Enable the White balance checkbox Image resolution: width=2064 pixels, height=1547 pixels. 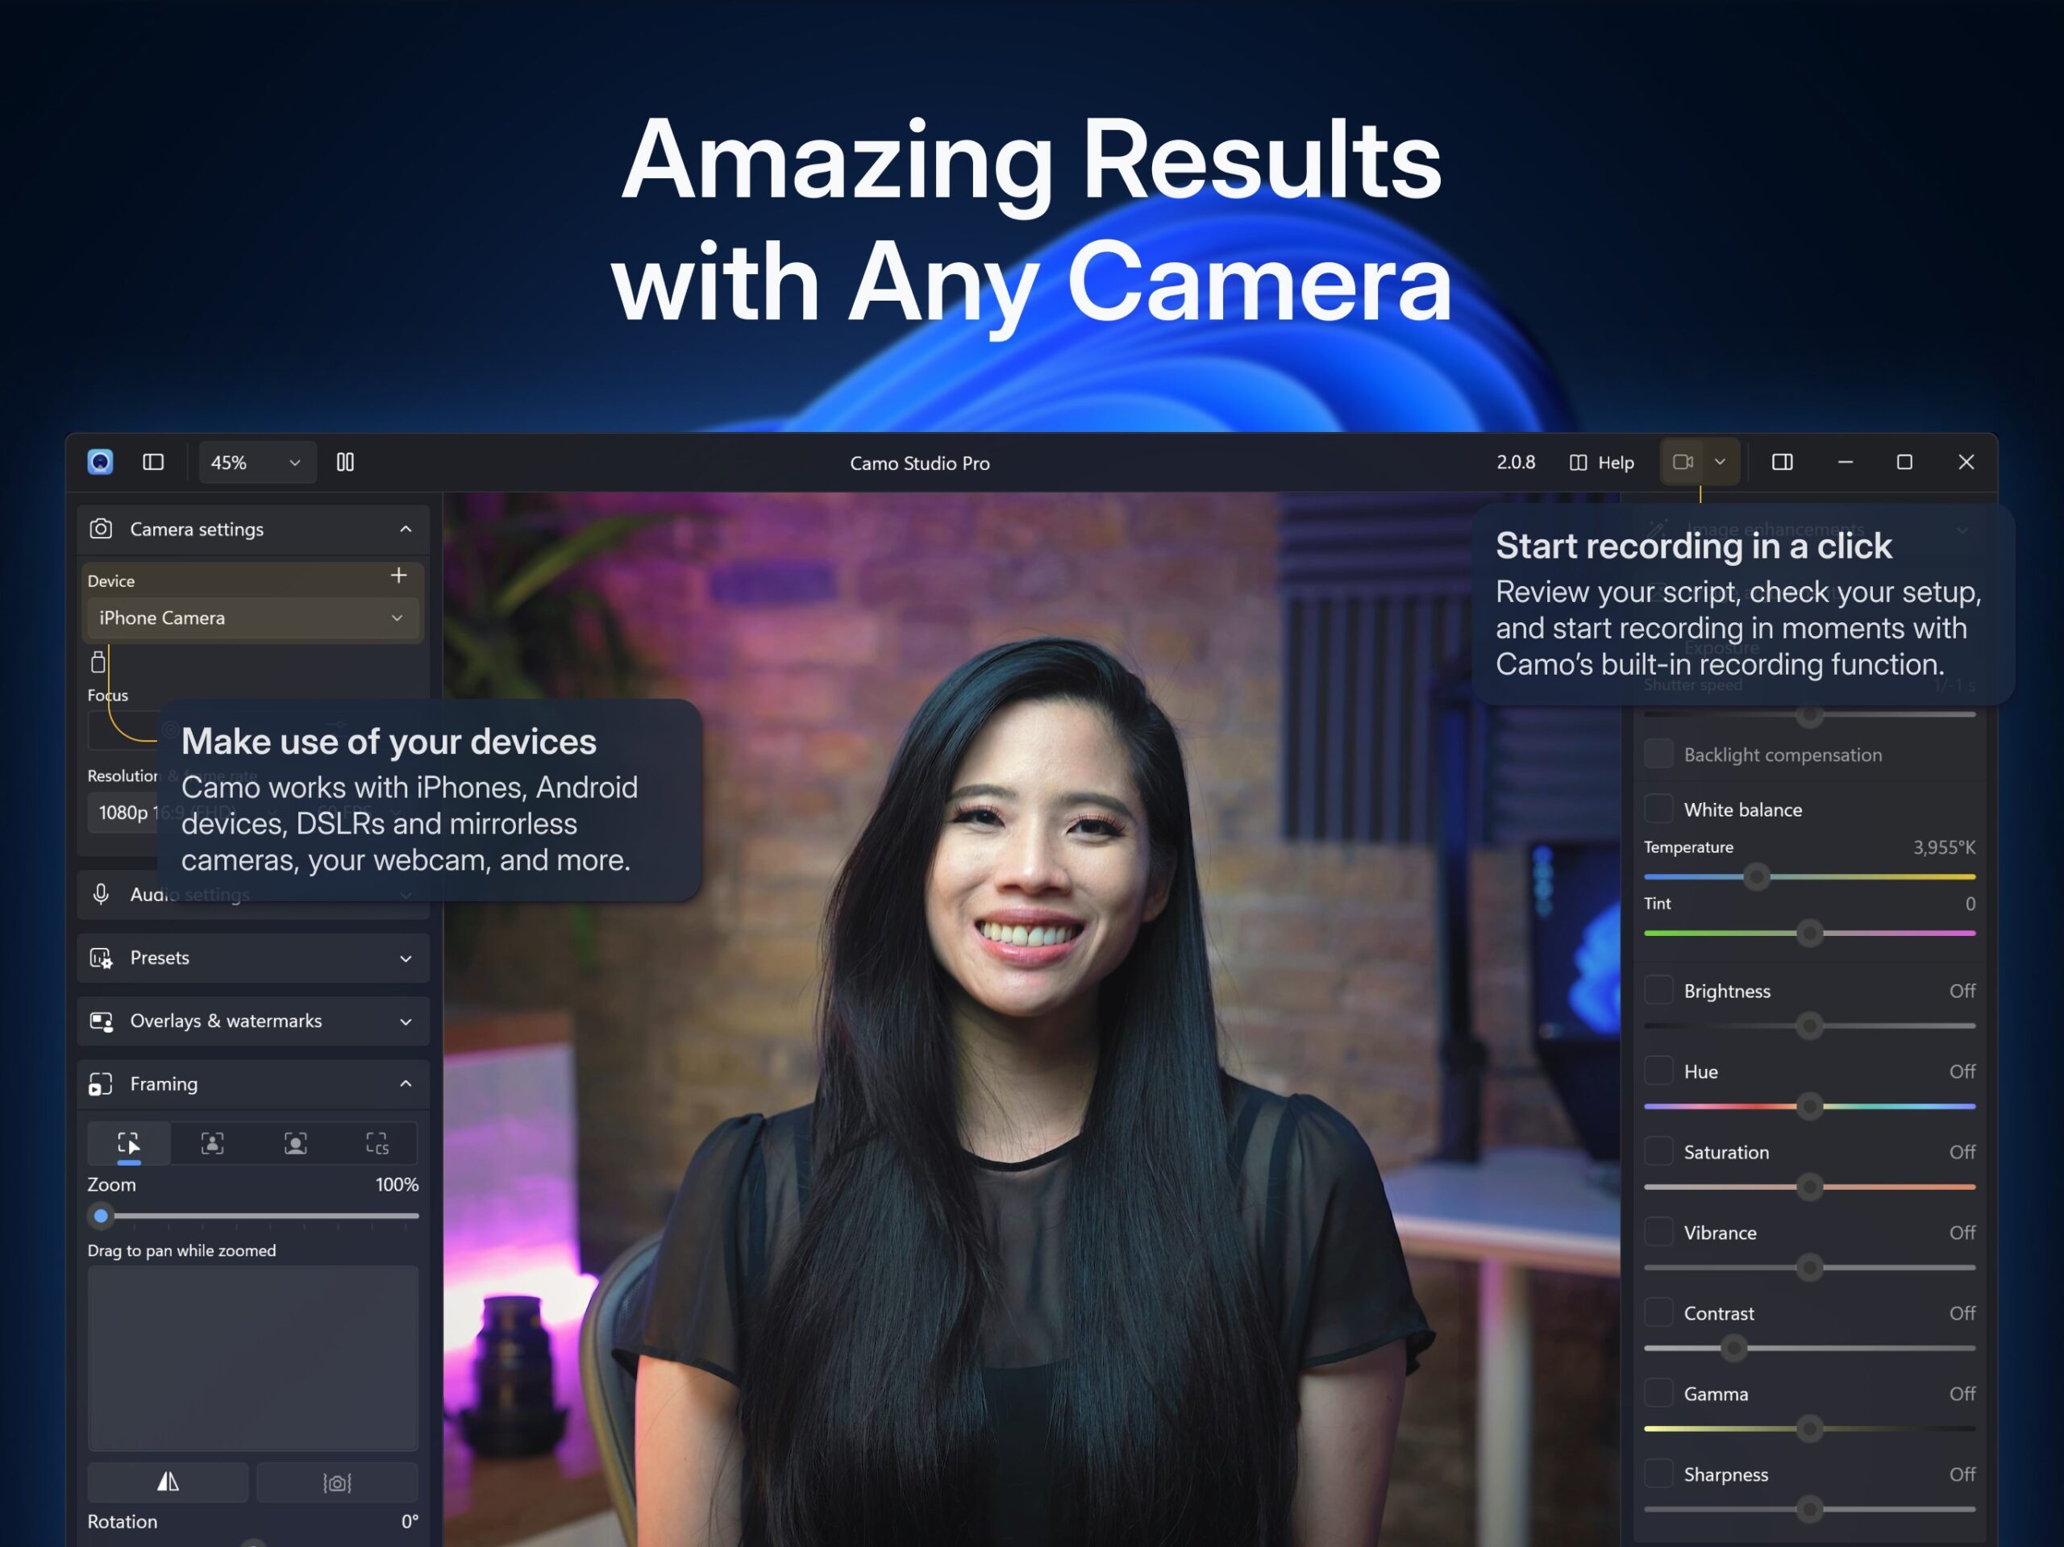(1658, 809)
